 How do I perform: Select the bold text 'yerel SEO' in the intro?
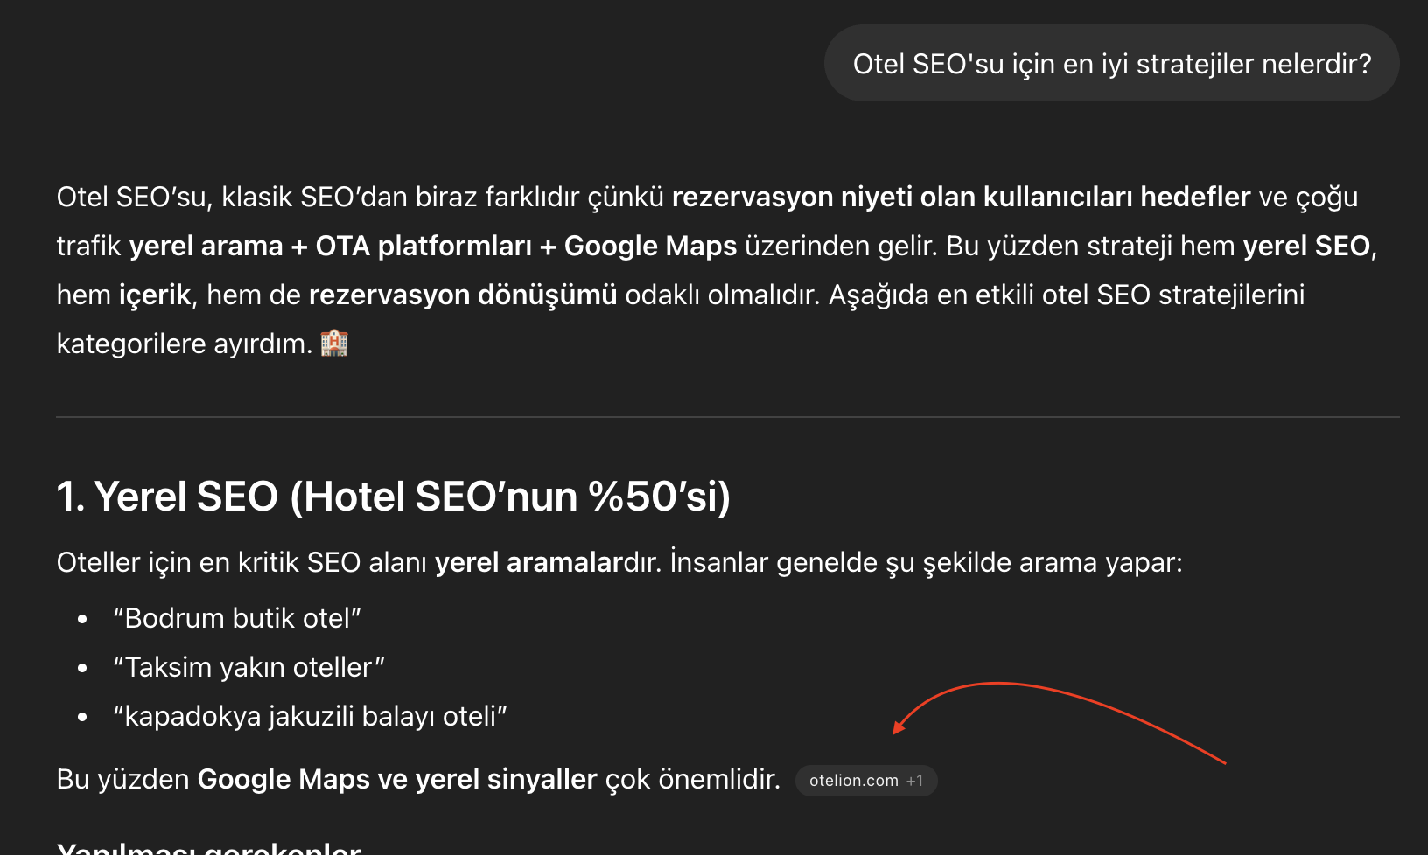(1308, 246)
